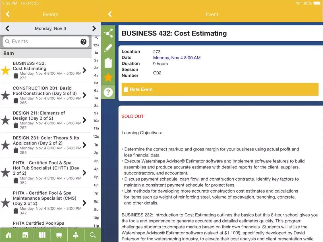Tap the Learning Objectives heading
323x242 pixels.
[x=142, y=133]
